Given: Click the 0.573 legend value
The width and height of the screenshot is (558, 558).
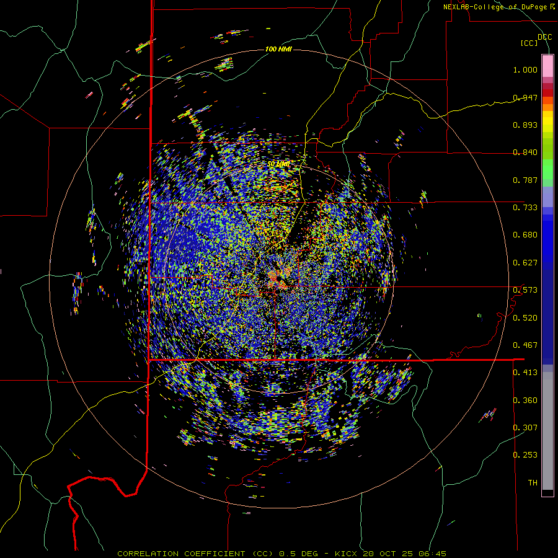Looking at the screenshot, I should pos(525,290).
